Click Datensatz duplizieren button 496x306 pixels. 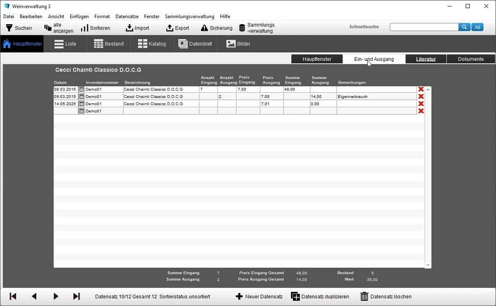(x=320, y=297)
